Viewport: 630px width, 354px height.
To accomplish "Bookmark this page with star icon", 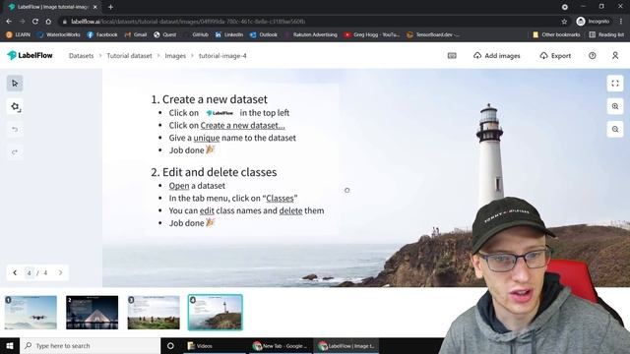I will coord(564,22).
